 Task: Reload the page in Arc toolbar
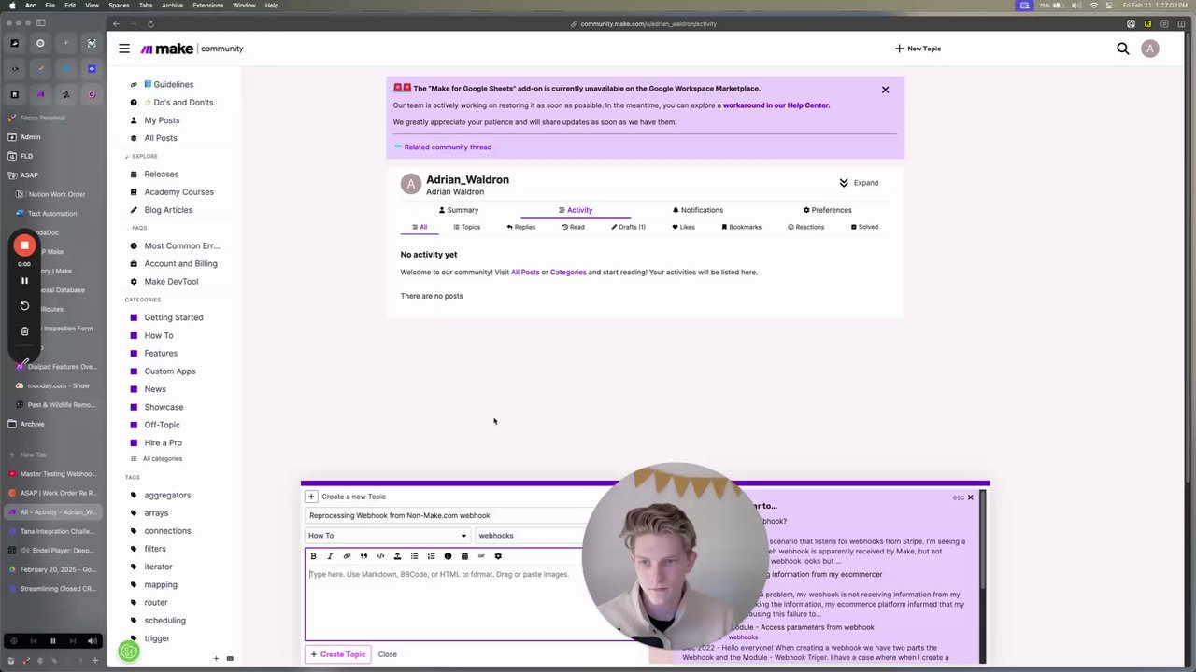click(x=150, y=23)
